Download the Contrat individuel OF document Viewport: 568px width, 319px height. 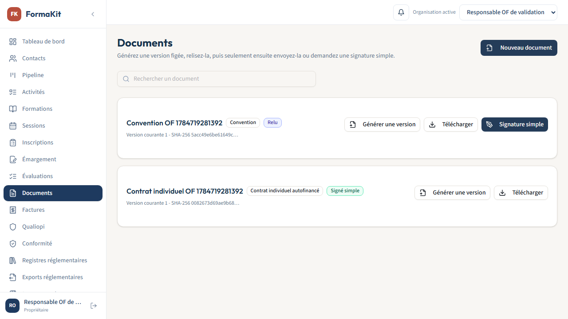coord(521,193)
